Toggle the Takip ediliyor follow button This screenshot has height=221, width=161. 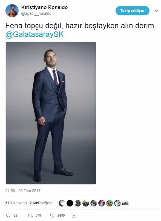coord(133,11)
